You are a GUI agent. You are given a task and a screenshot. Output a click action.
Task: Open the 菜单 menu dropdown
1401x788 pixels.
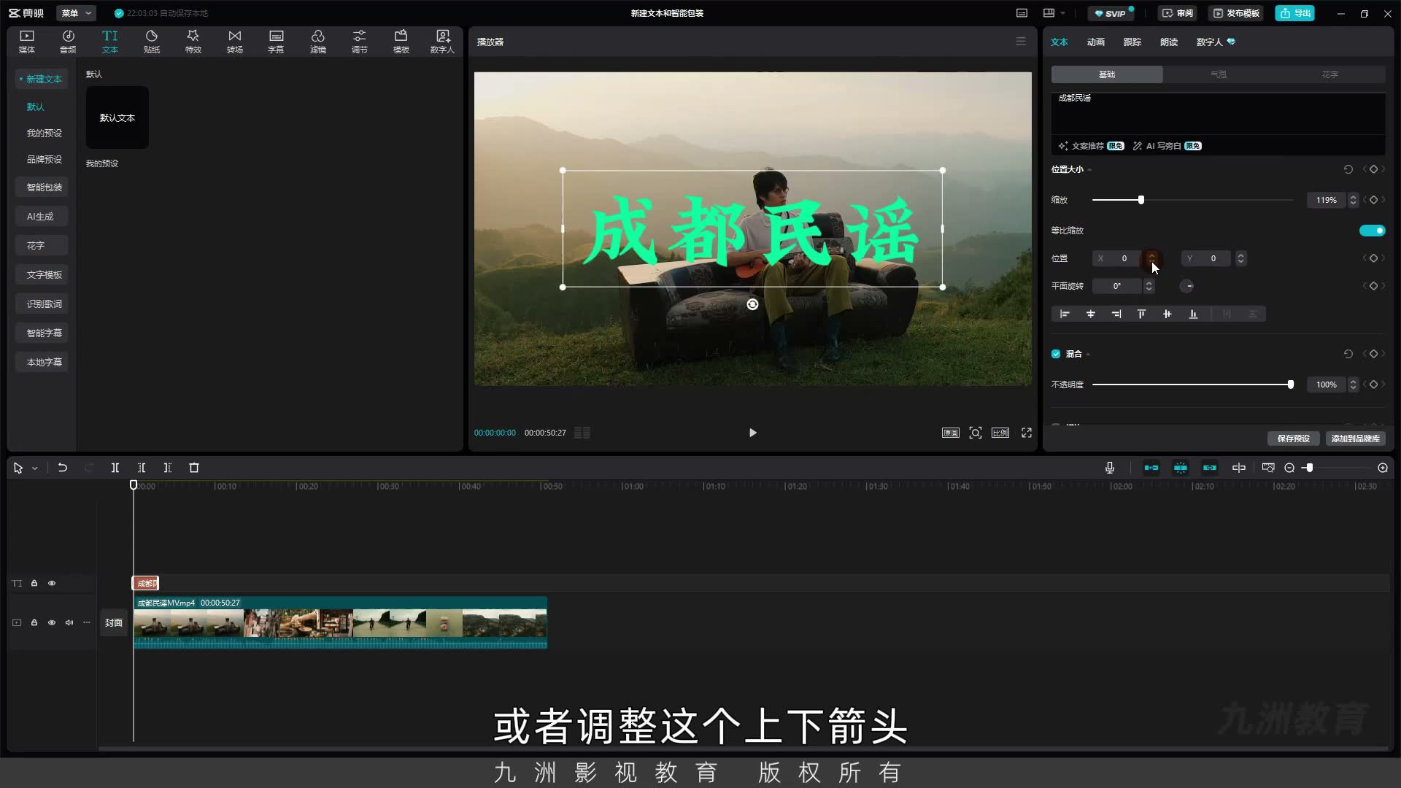coord(77,13)
